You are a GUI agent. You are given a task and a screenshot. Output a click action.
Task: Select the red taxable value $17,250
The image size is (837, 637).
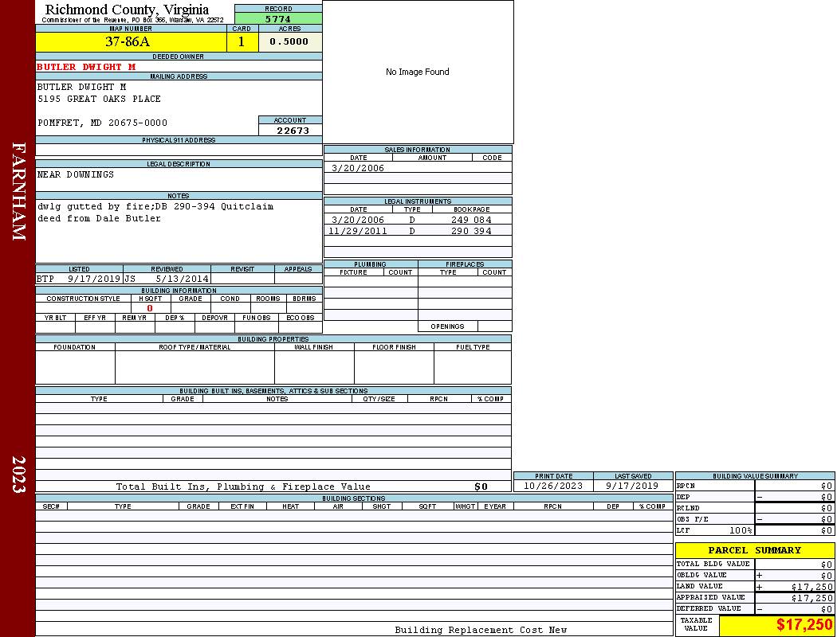(x=804, y=625)
